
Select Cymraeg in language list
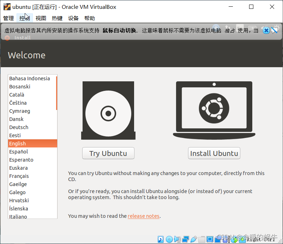[32, 111]
